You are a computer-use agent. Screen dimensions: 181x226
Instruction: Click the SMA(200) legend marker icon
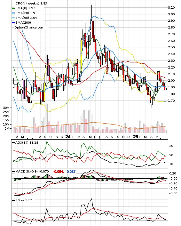13,23
